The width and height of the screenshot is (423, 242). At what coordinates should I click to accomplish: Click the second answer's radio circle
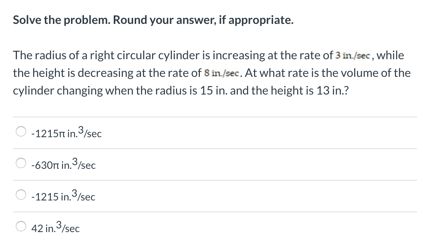point(21,163)
